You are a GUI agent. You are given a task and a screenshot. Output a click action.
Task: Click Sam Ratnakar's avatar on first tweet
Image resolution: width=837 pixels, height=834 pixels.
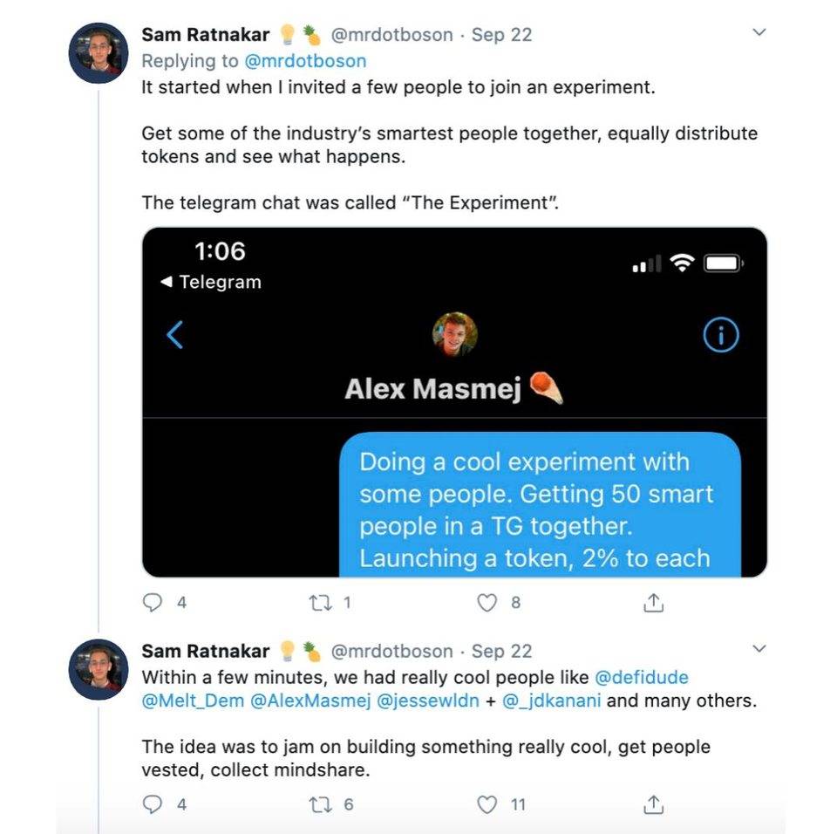[x=99, y=53]
